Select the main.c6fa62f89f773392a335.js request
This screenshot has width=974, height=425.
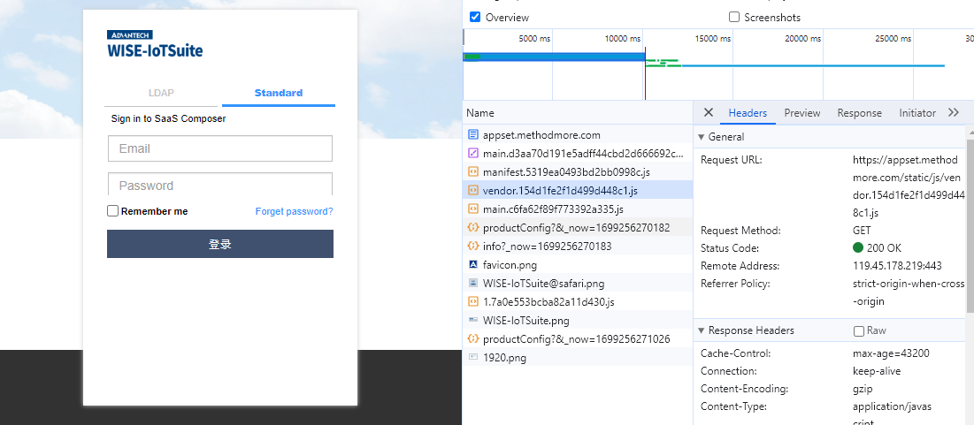point(578,209)
